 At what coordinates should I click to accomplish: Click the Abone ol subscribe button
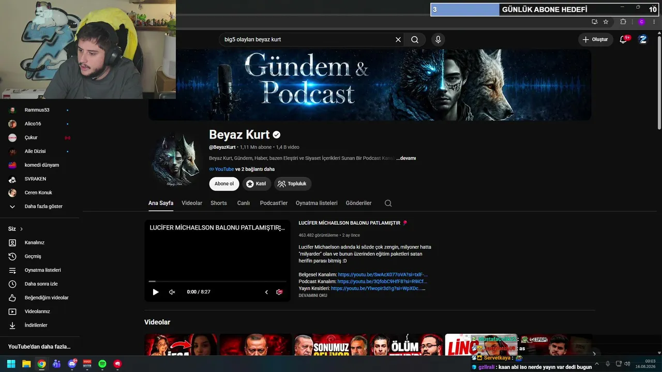pyautogui.click(x=224, y=184)
